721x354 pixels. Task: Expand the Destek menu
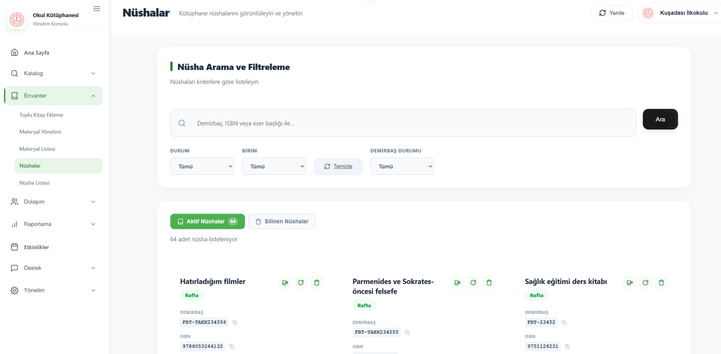tap(53, 268)
